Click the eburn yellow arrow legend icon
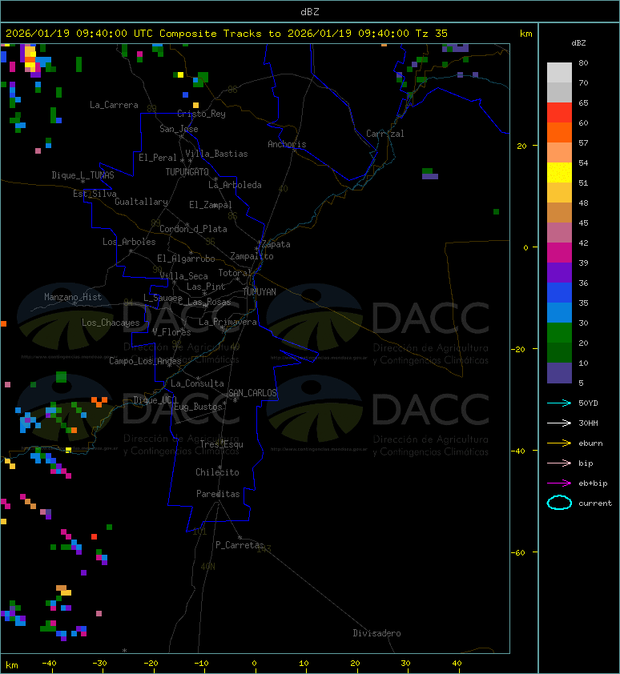The height and width of the screenshot is (674, 620). pos(559,443)
